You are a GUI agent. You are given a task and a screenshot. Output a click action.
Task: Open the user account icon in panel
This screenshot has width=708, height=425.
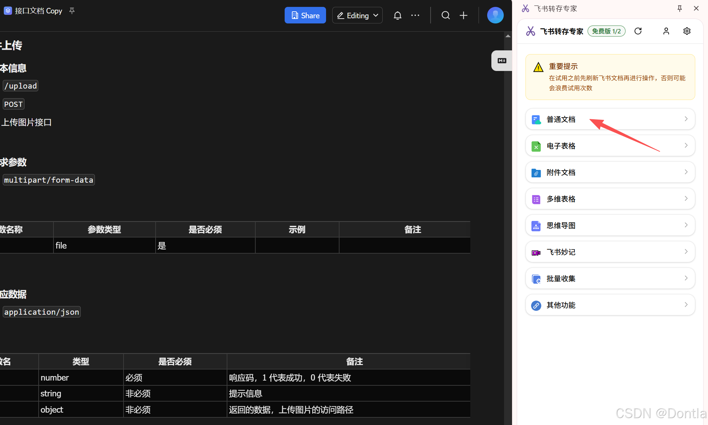coord(666,31)
